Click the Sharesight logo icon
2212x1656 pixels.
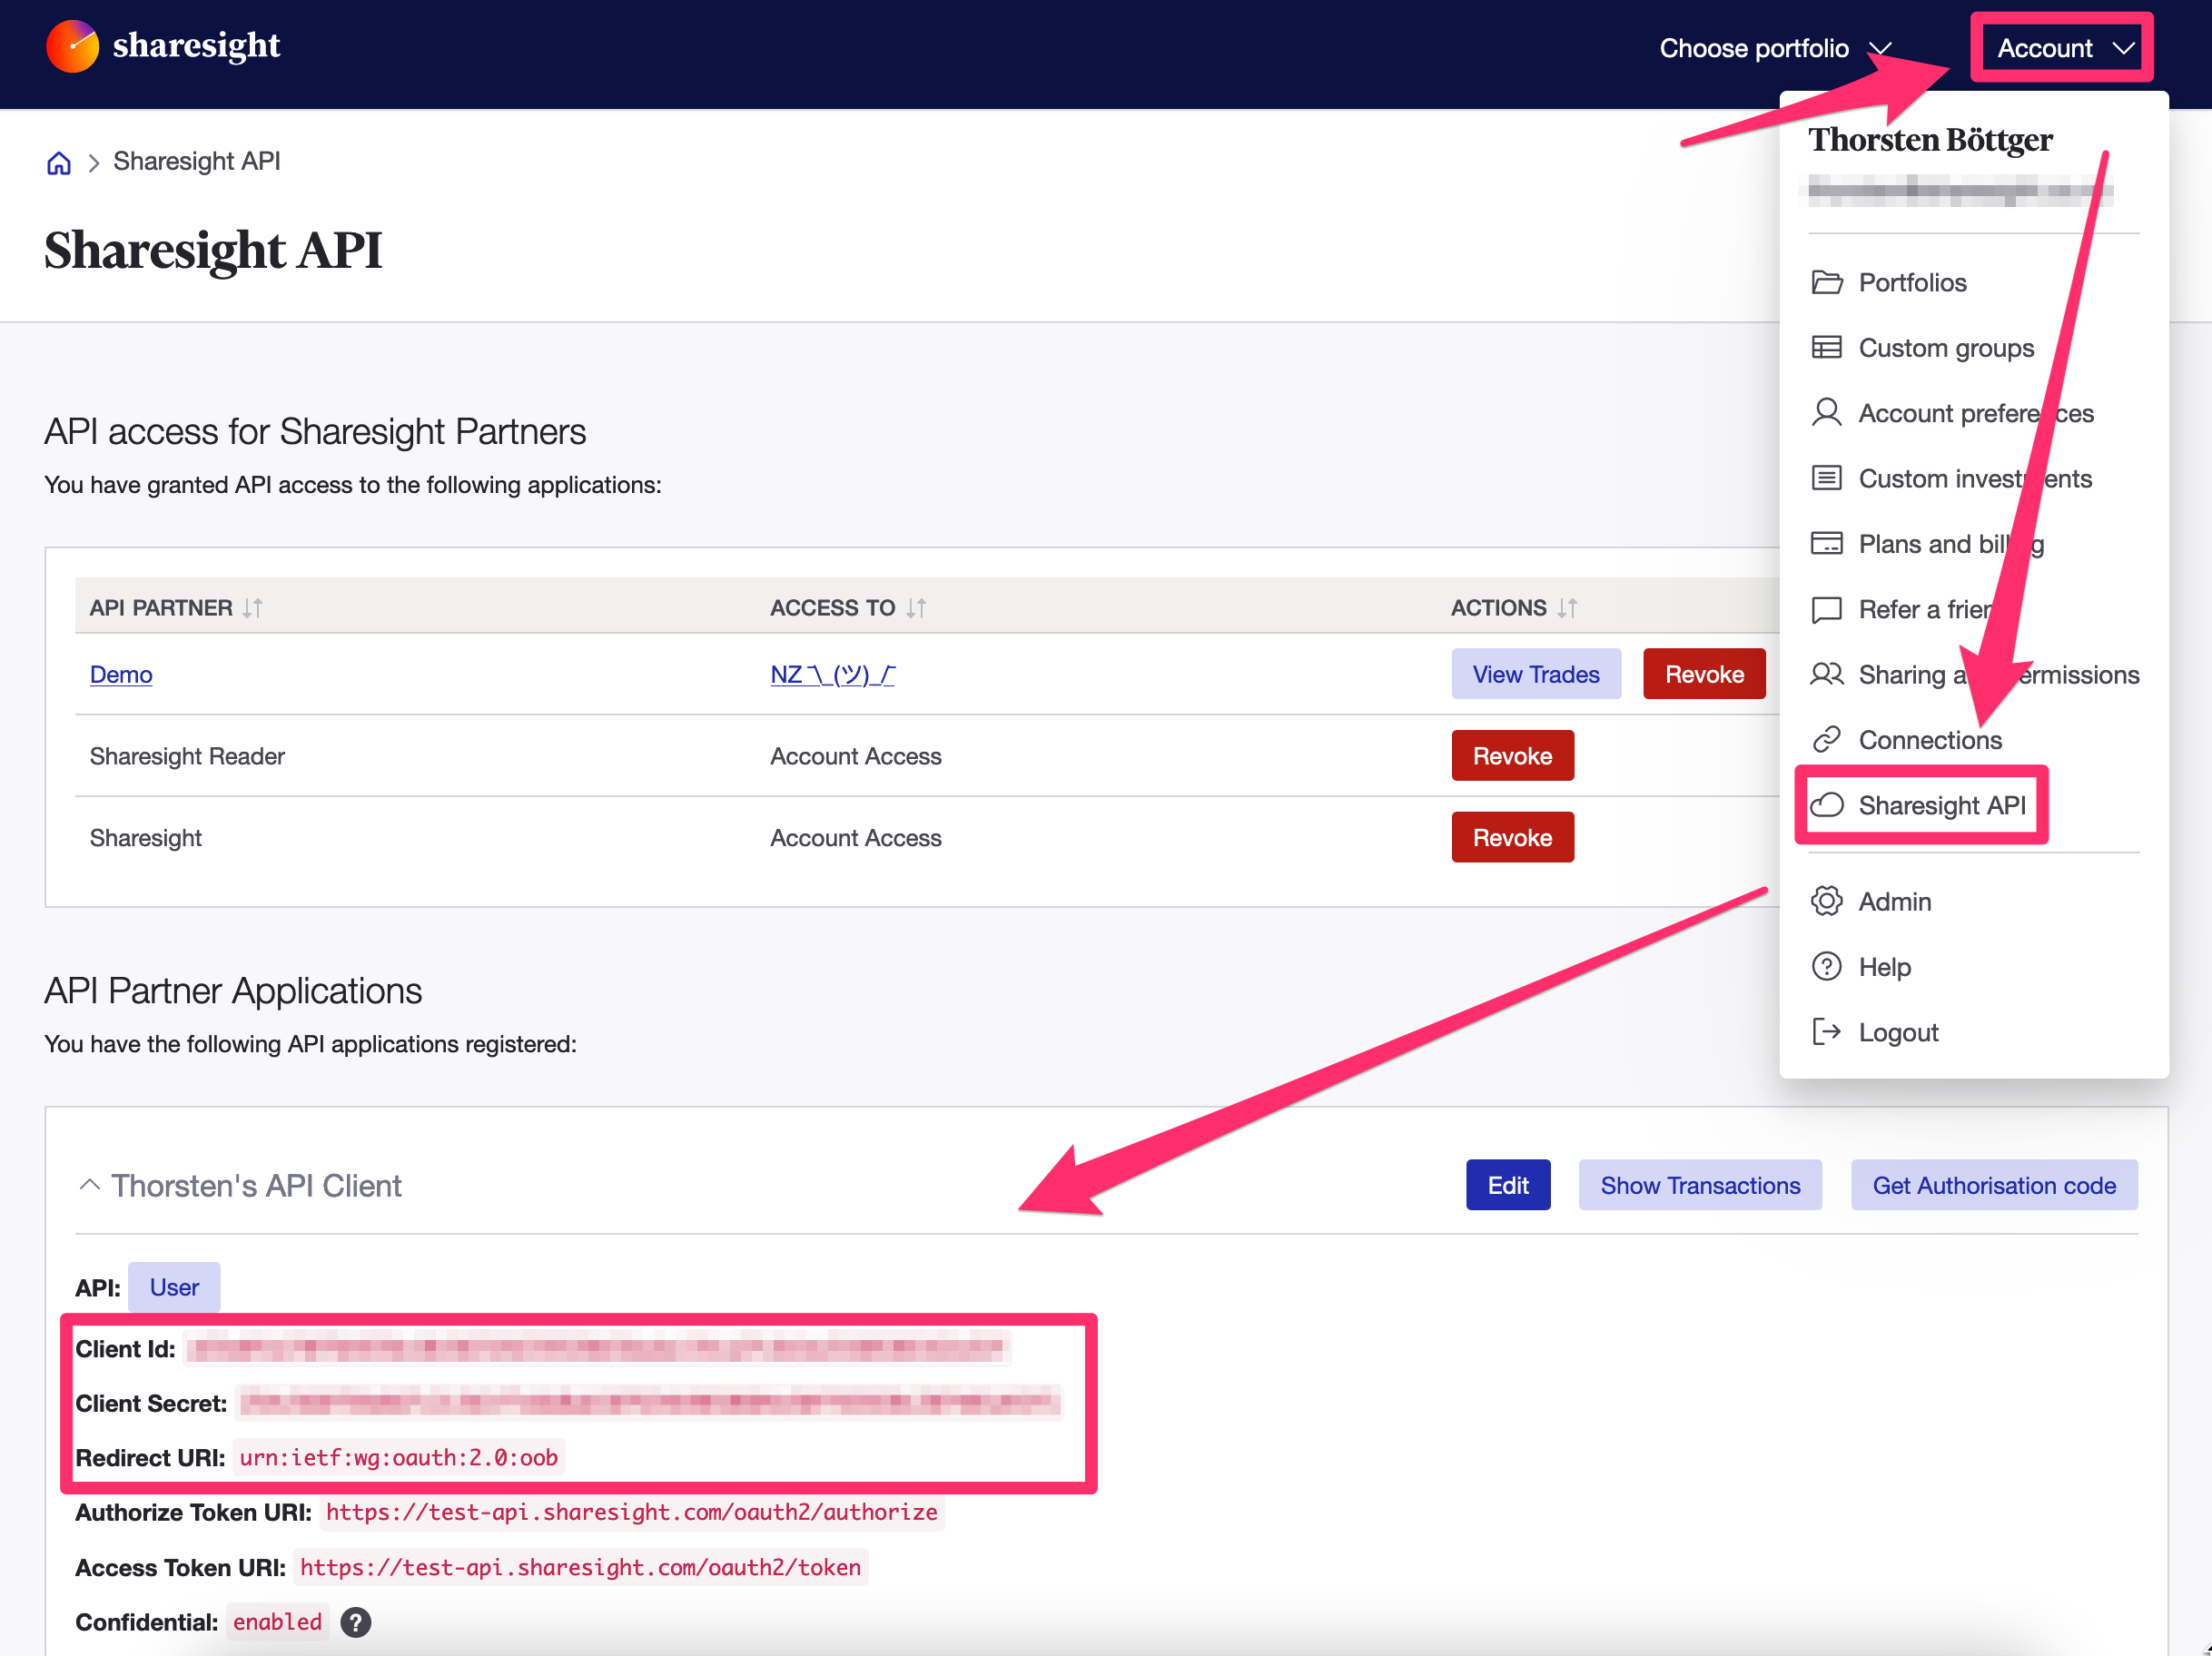pos(72,47)
